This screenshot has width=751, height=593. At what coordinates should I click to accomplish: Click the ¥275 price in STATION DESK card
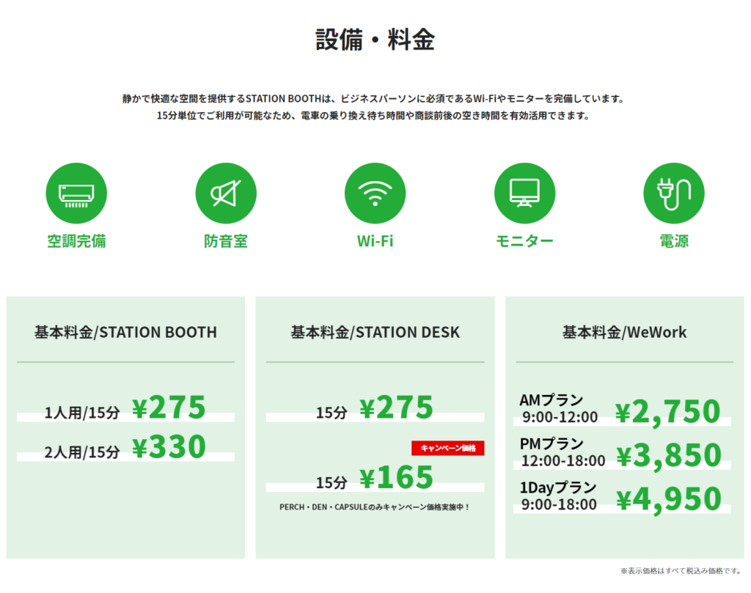[396, 408]
